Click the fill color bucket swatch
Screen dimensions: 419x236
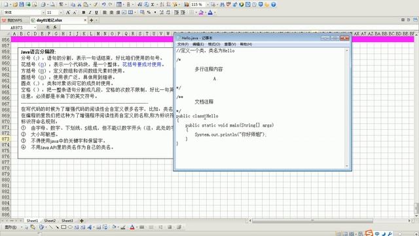[201, 12]
